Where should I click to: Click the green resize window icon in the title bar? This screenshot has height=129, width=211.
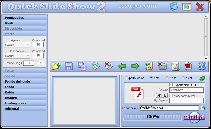pyautogui.click(x=187, y=7)
